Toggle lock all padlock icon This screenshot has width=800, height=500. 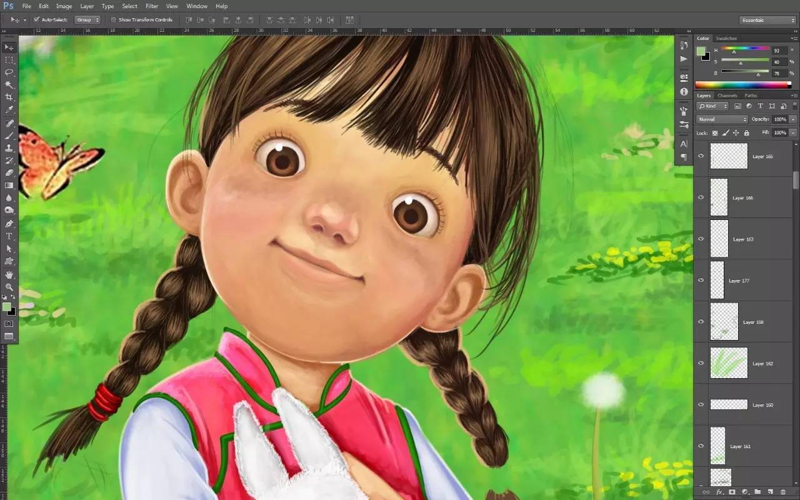pos(746,132)
